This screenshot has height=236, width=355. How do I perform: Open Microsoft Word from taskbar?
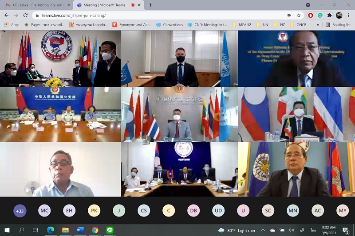click(x=80, y=230)
